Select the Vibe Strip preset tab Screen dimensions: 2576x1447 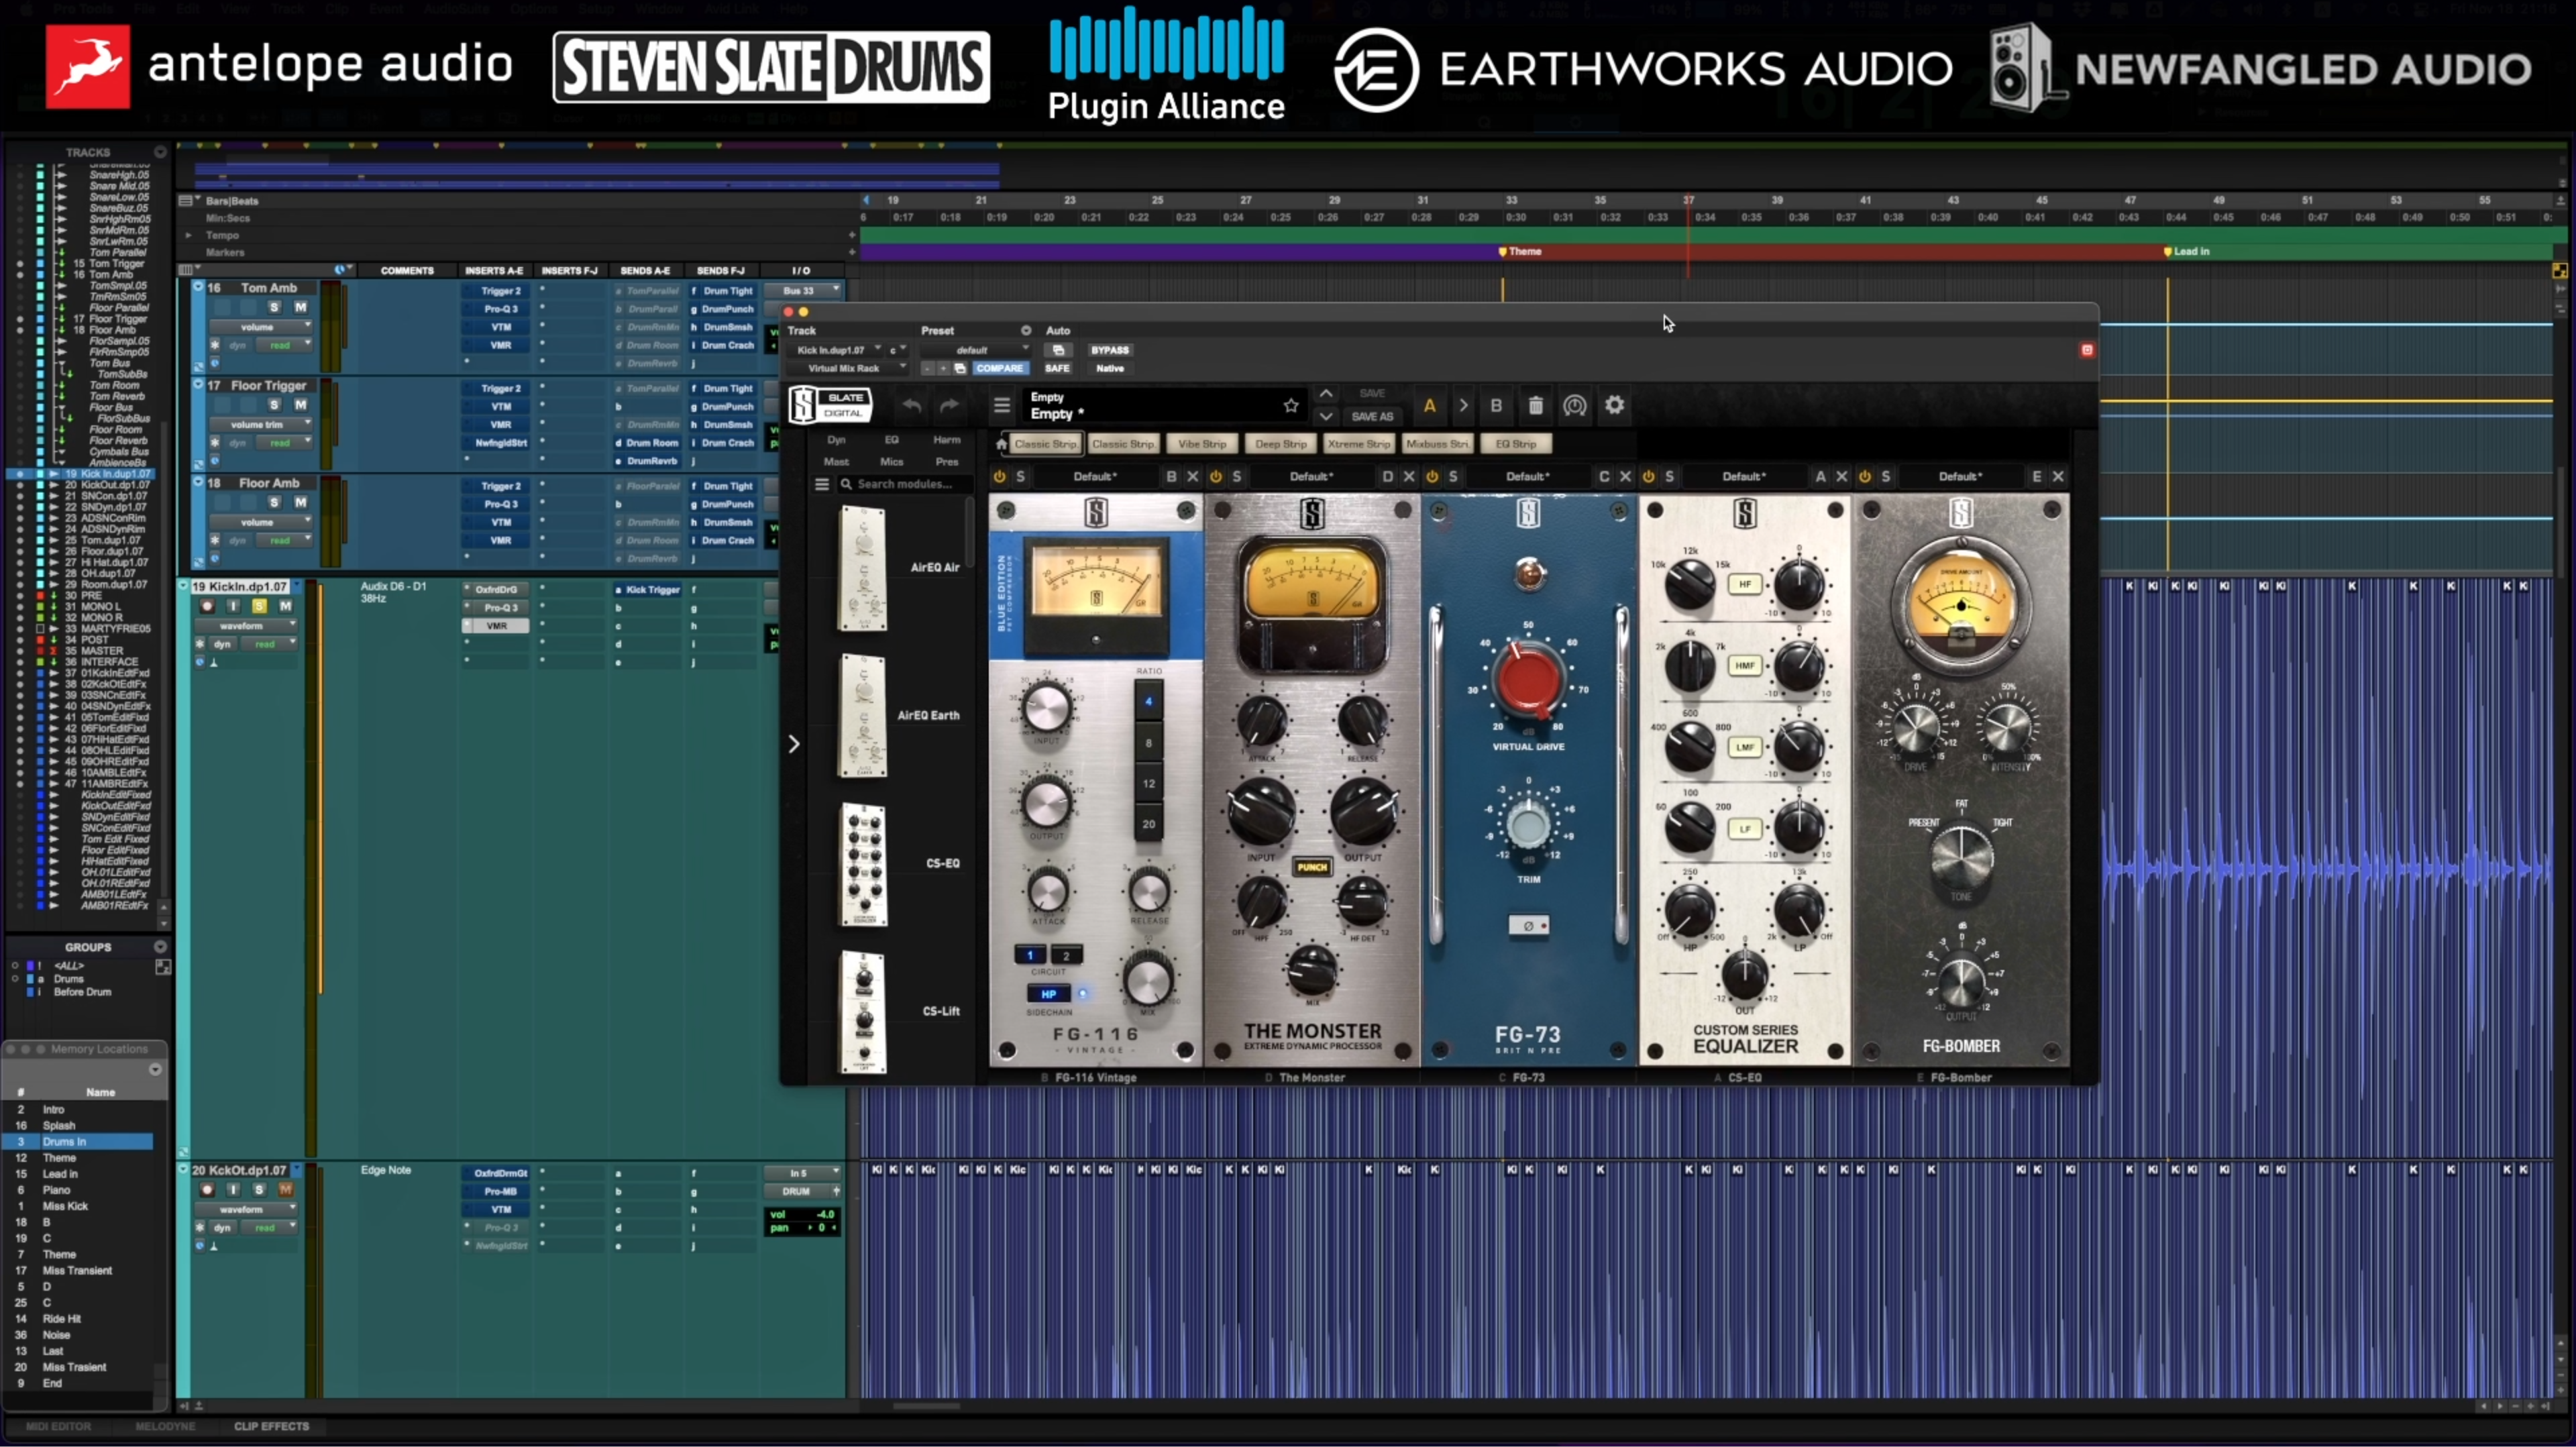(1202, 443)
